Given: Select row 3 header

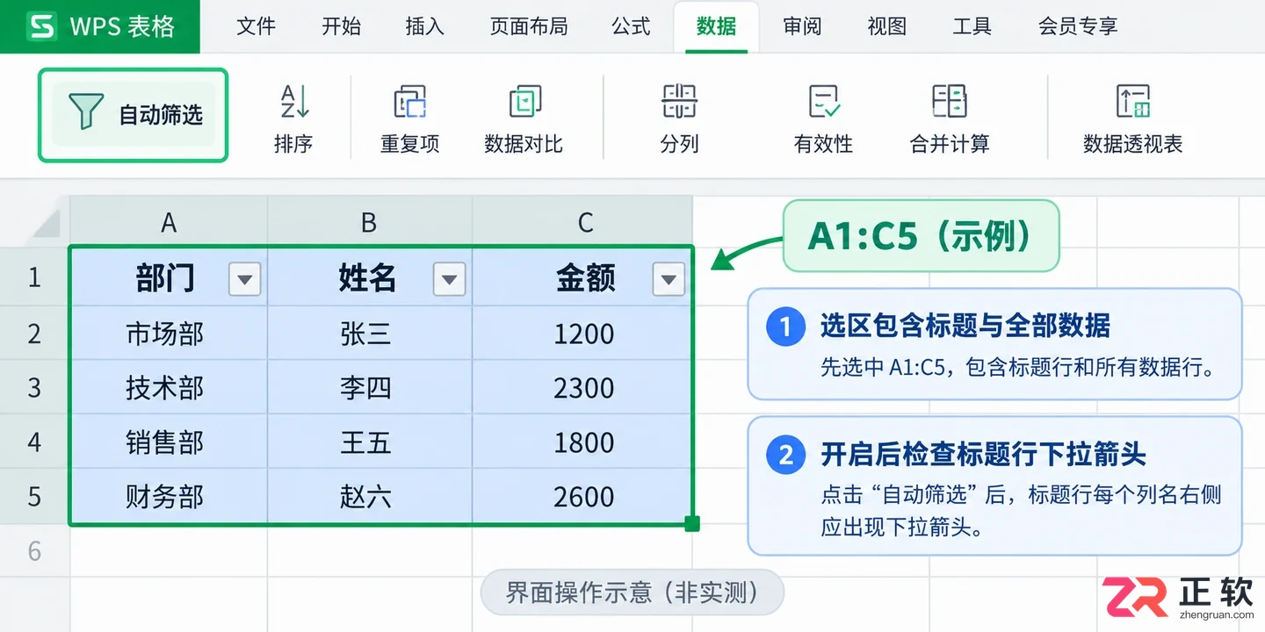Looking at the screenshot, I should 34,387.
